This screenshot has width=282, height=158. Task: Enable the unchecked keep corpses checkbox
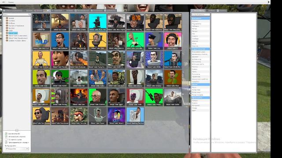pos(6,140)
